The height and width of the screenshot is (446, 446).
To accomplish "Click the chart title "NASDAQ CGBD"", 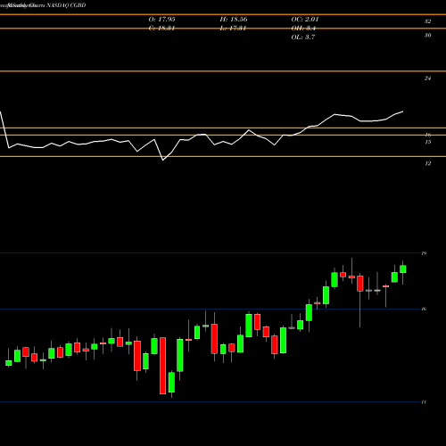I will click(x=66, y=5).
